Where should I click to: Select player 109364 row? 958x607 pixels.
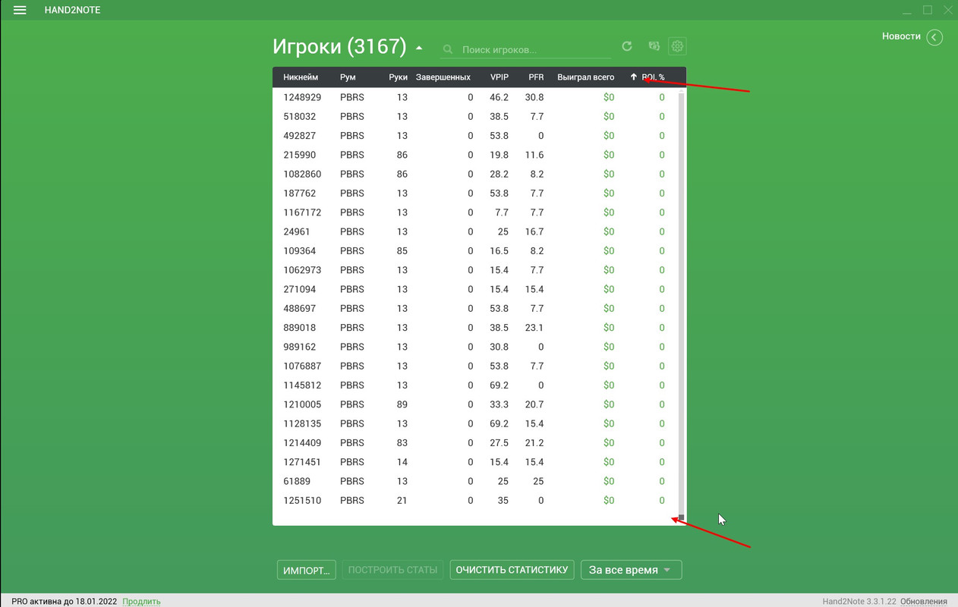(x=474, y=251)
